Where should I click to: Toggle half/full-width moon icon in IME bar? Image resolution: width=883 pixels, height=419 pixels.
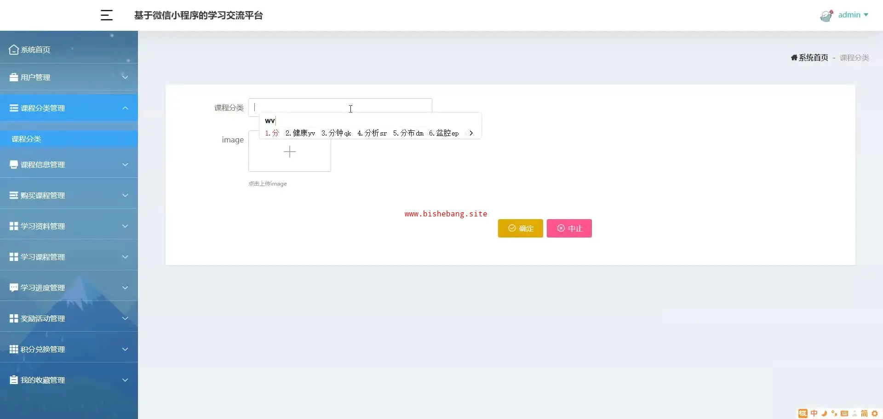pos(824,413)
